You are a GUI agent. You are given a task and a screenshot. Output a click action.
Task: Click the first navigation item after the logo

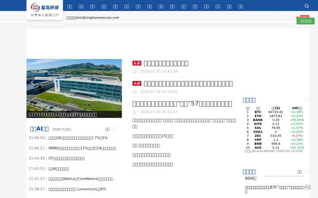70,7
